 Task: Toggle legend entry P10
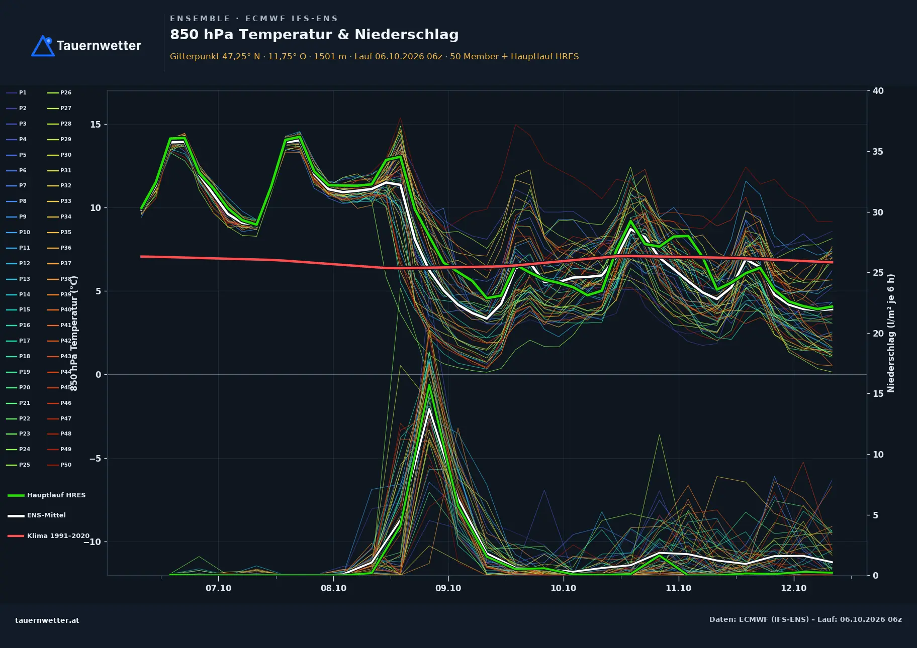[x=18, y=233]
